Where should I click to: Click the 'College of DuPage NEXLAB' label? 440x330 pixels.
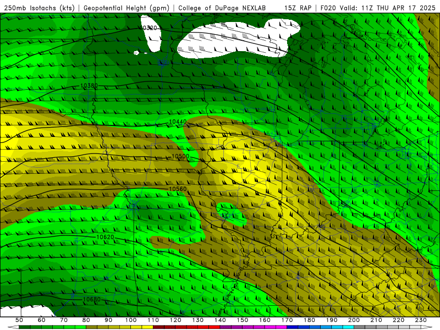(222, 8)
